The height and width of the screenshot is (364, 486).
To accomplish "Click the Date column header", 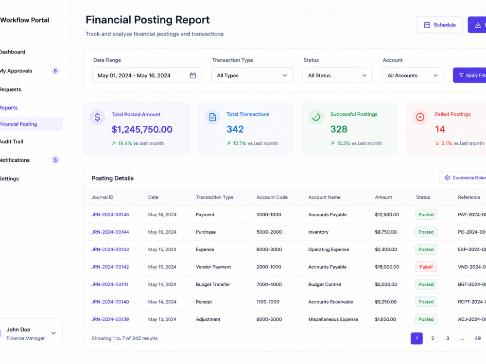I will click(x=153, y=197).
